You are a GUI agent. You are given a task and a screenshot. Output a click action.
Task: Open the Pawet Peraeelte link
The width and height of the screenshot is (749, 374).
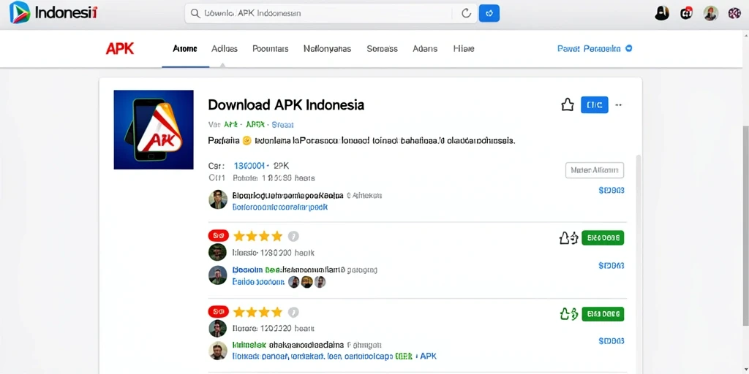coord(589,49)
